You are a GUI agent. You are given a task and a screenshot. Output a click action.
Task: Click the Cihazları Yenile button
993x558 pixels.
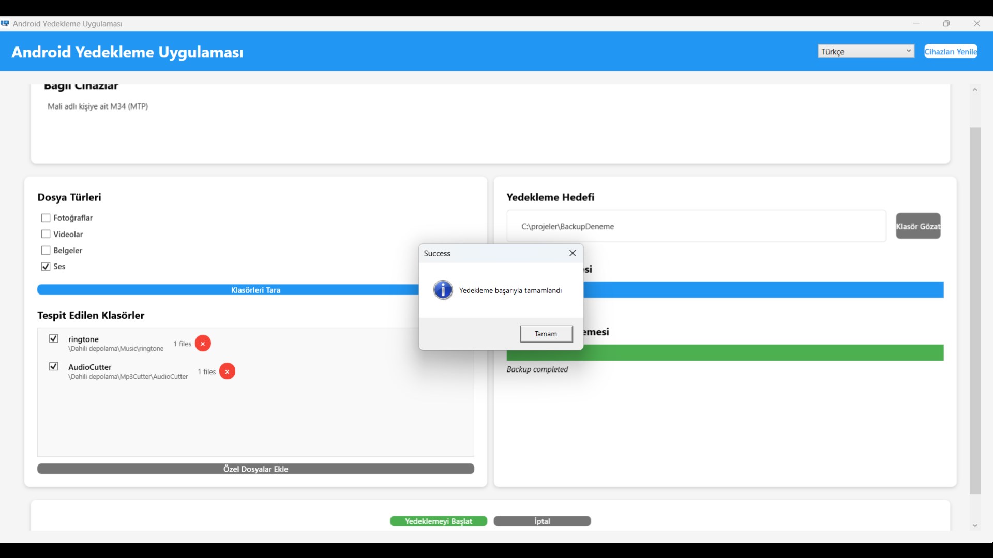[951, 51]
